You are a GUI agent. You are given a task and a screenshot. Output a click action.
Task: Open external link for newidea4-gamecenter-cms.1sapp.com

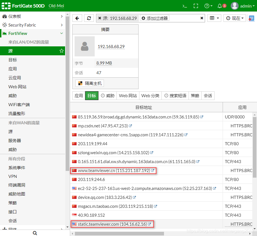186,135
